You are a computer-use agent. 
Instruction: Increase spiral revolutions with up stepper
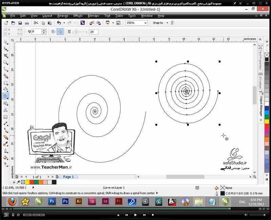44,30
